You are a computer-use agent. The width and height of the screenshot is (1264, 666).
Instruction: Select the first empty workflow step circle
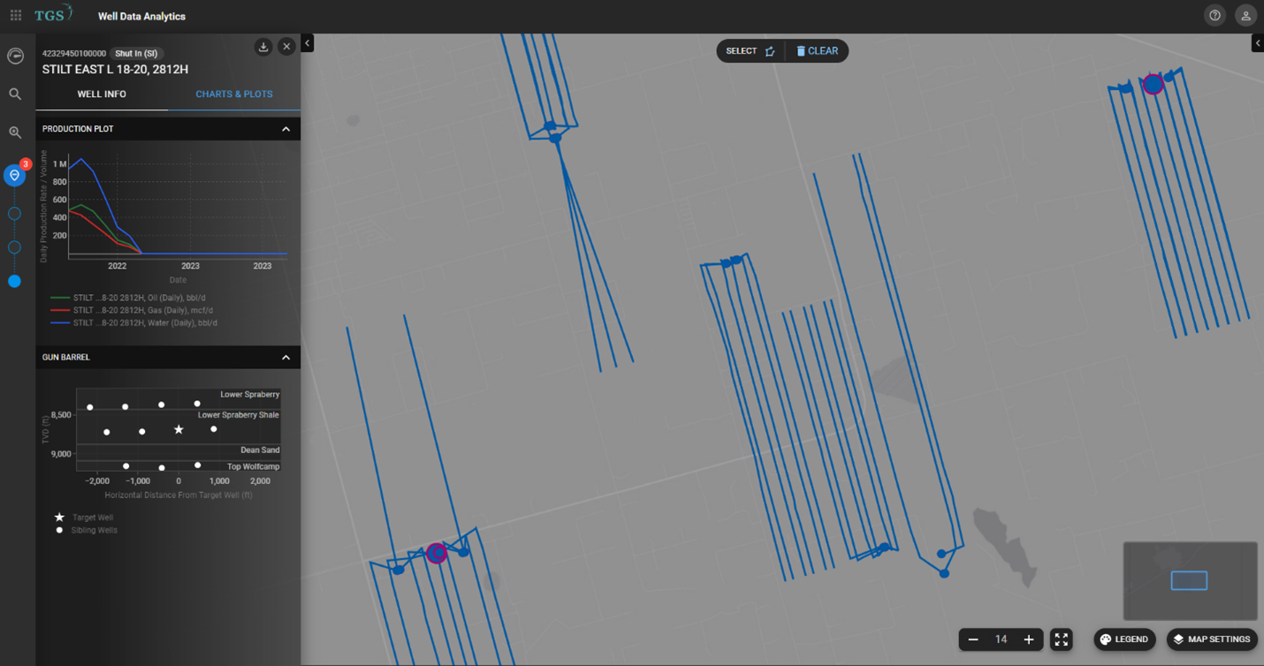[x=14, y=214]
